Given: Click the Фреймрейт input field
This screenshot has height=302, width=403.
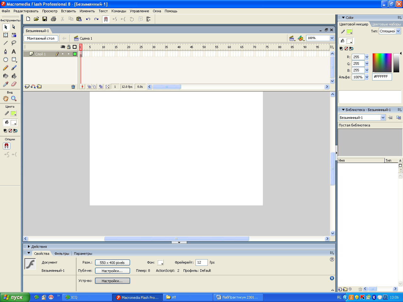Looking at the screenshot, I should click(x=201, y=262).
